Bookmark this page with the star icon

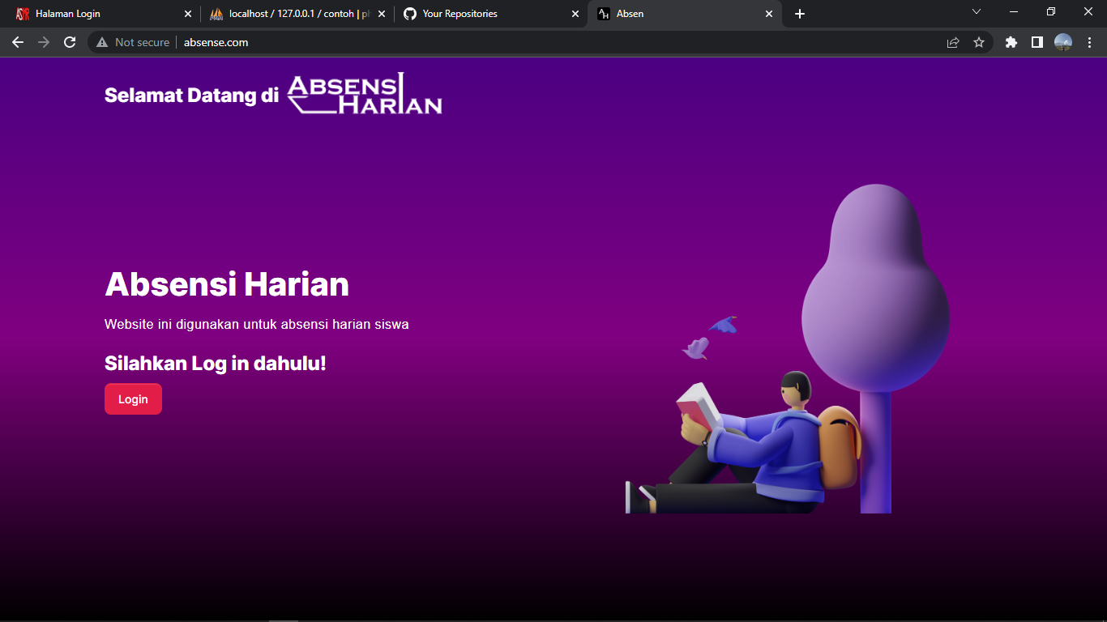(979, 42)
